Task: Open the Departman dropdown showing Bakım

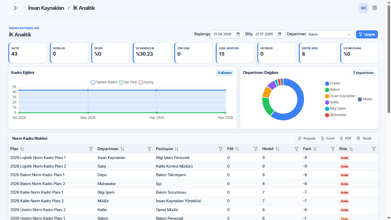Action: (330, 34)
